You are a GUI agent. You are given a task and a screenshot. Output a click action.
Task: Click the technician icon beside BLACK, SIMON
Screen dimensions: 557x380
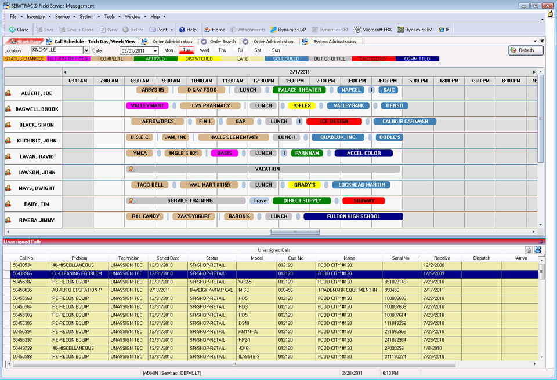click(8, 125)
